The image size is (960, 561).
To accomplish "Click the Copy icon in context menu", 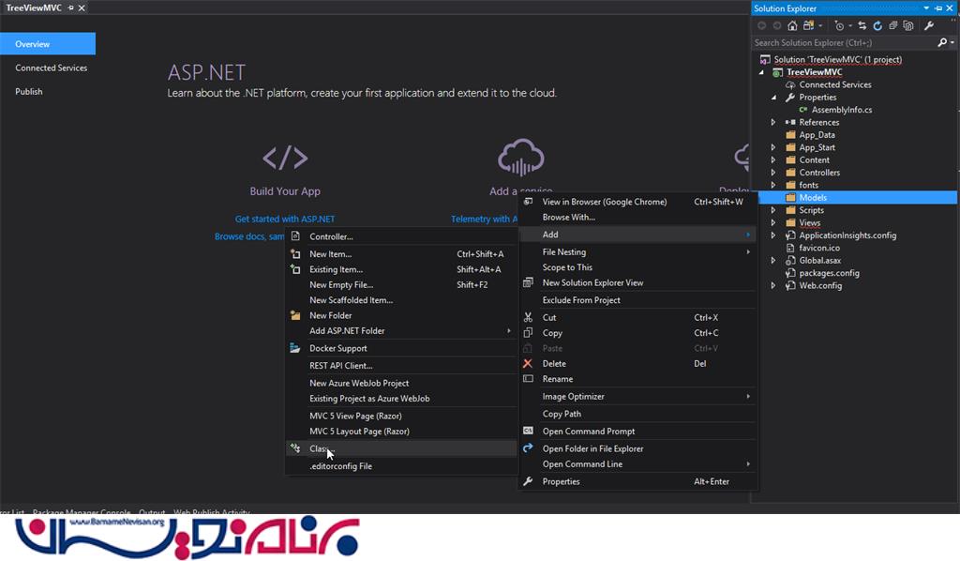I will point(528,332).
